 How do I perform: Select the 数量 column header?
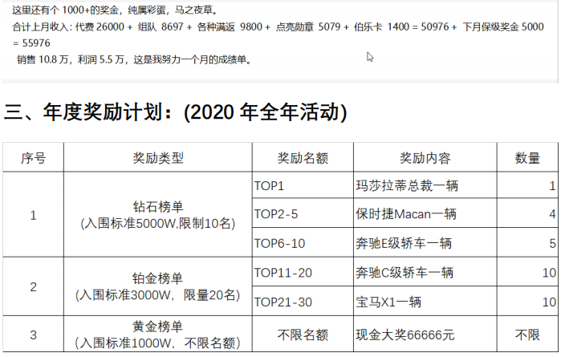[527, 158]
